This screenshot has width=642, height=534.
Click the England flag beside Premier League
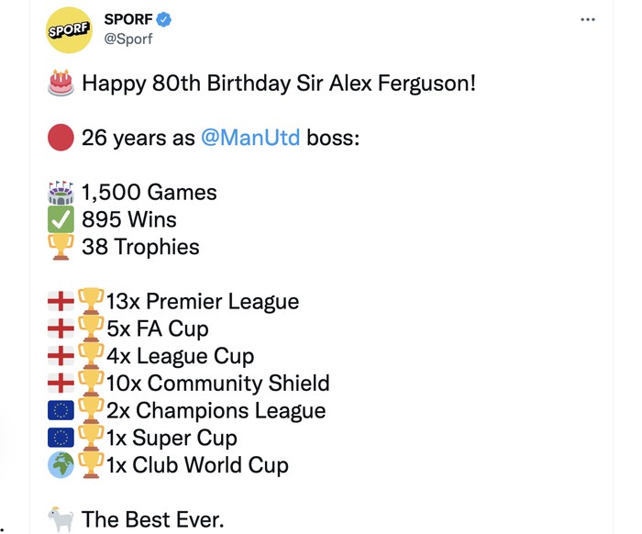(x=61, y=301)
